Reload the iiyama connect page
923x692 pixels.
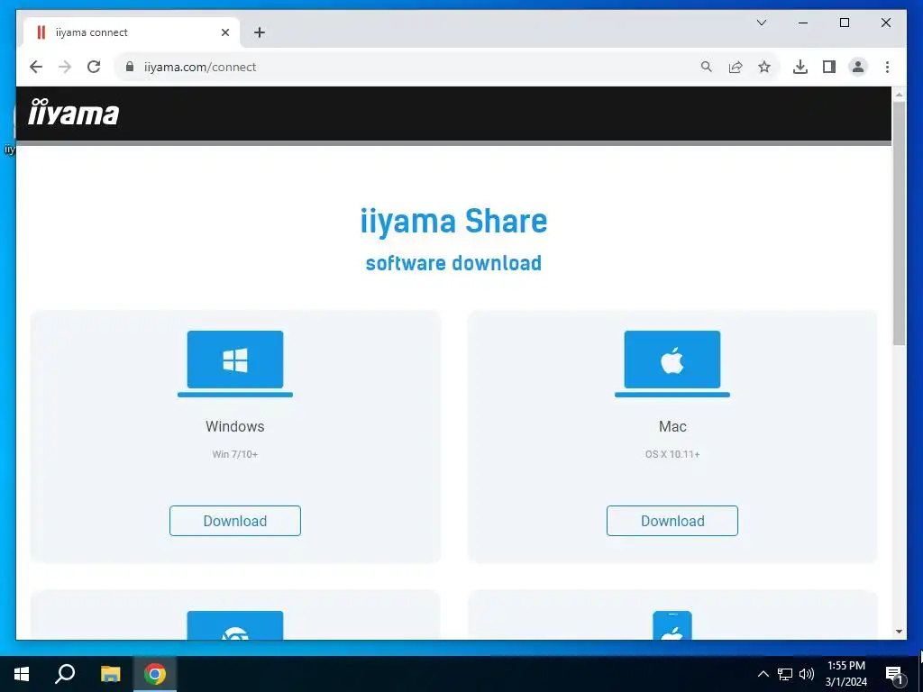(x=94, y=67)
